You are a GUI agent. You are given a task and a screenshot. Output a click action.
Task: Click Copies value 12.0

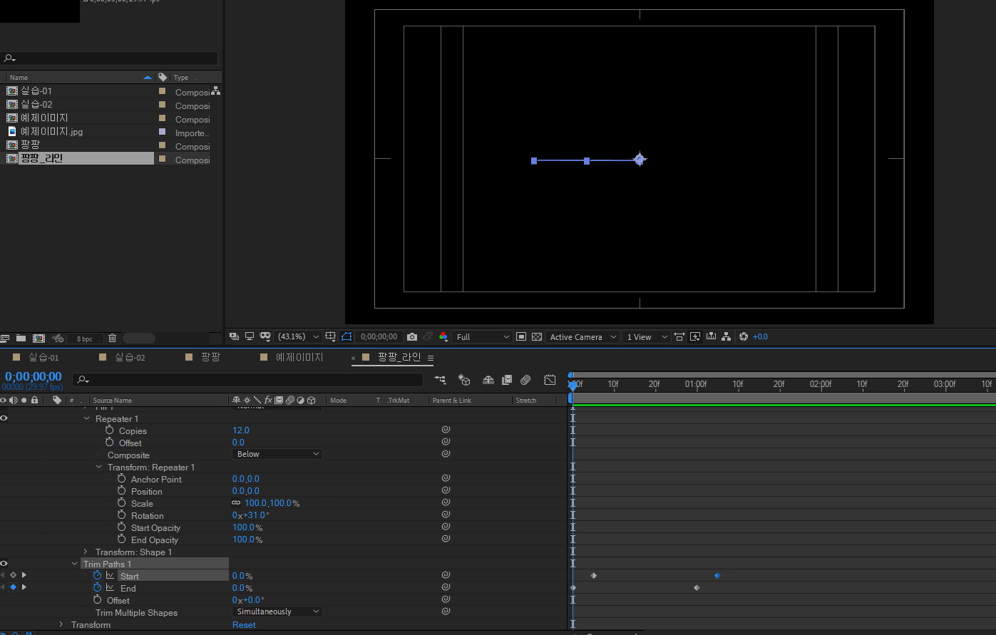point(241,430)
